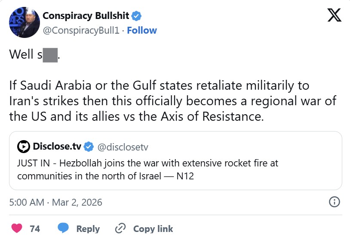Click the chain link copy icon

coord(120,228)
